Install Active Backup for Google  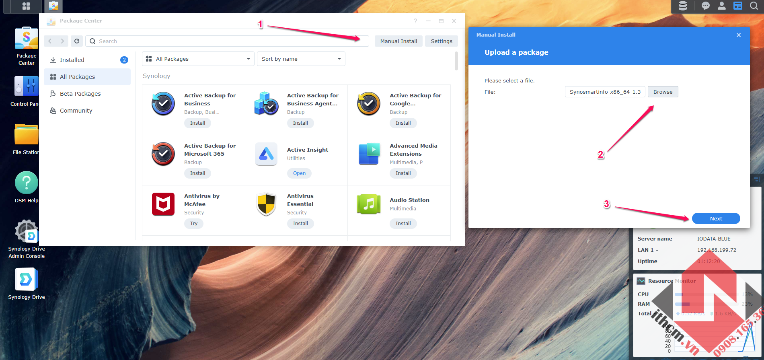coord(403,123)
